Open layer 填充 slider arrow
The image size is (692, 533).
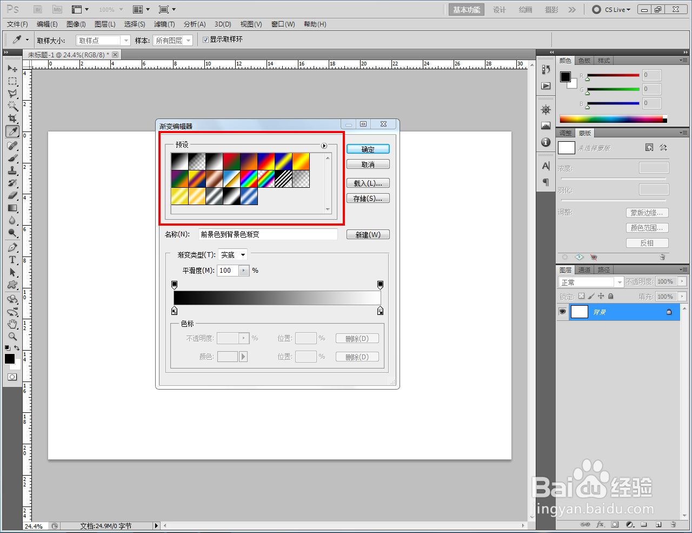click(x=682, y=297)
